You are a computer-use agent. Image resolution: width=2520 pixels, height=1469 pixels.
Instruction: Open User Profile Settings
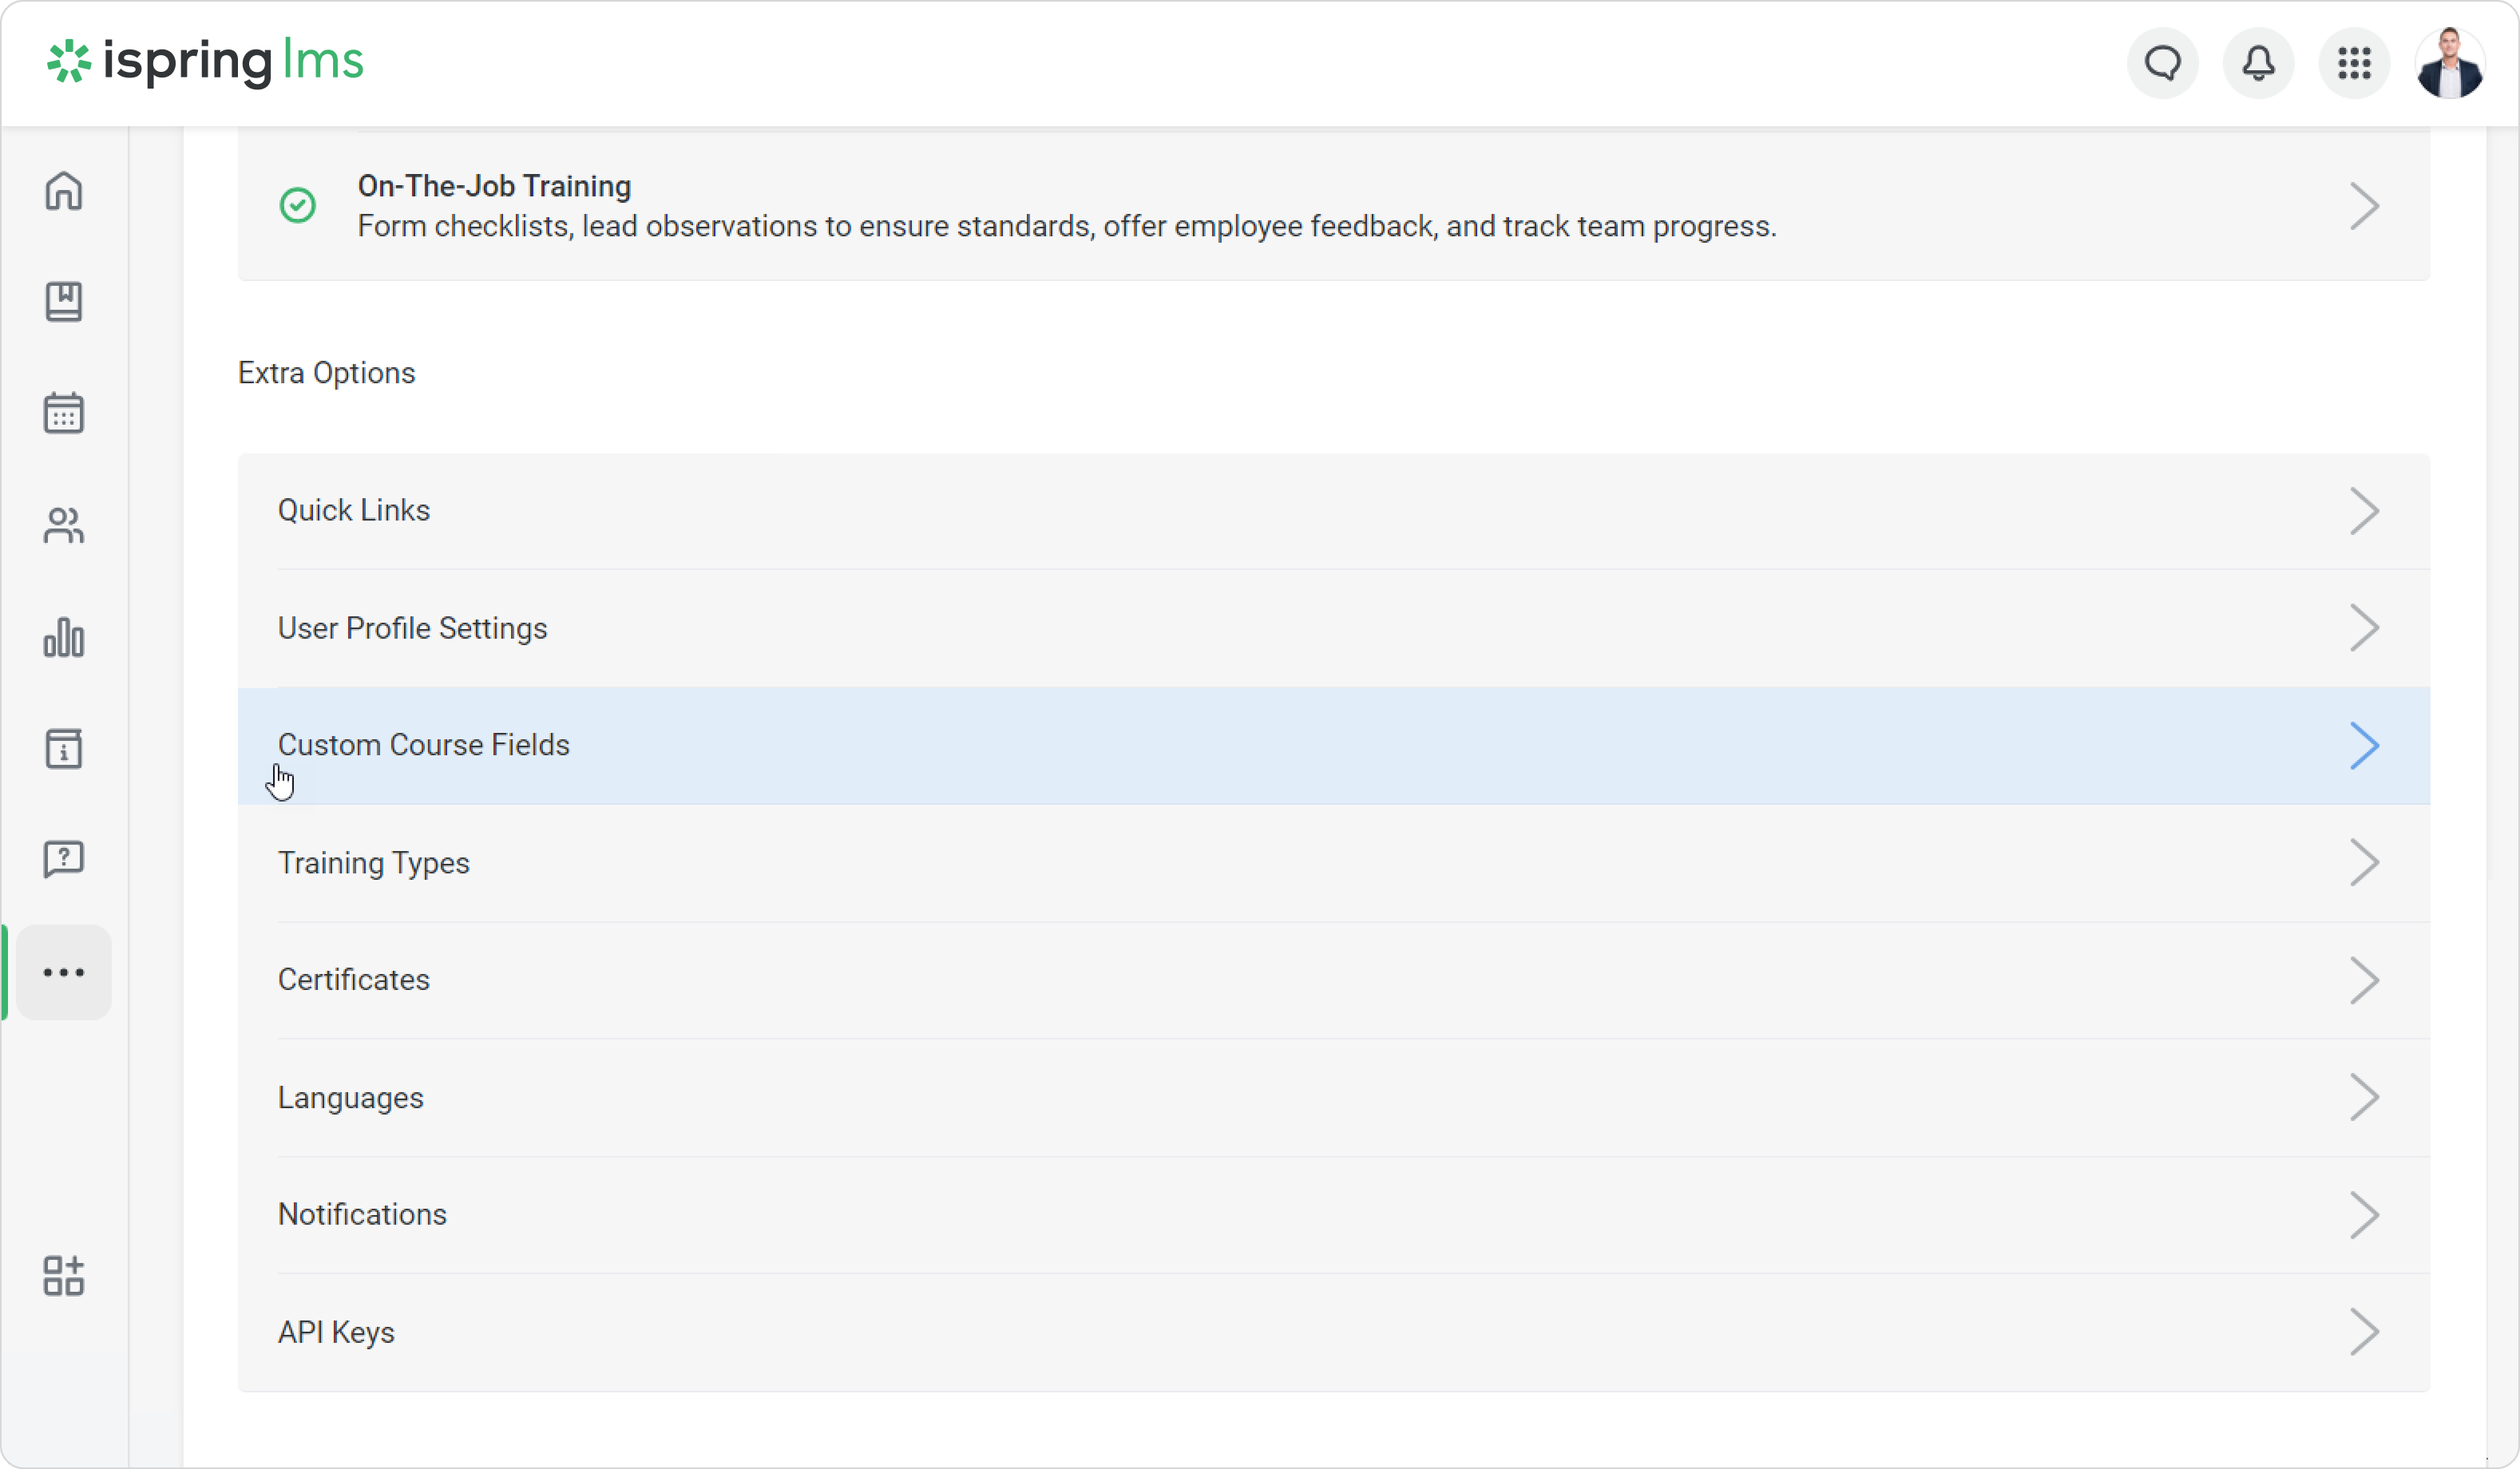tap(412, 628)
